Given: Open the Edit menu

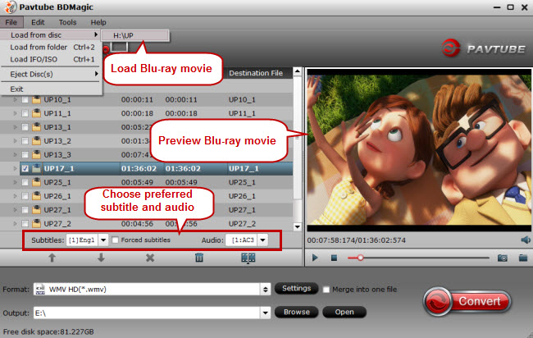Looking at the screenshot, I should tap(38, 22).
